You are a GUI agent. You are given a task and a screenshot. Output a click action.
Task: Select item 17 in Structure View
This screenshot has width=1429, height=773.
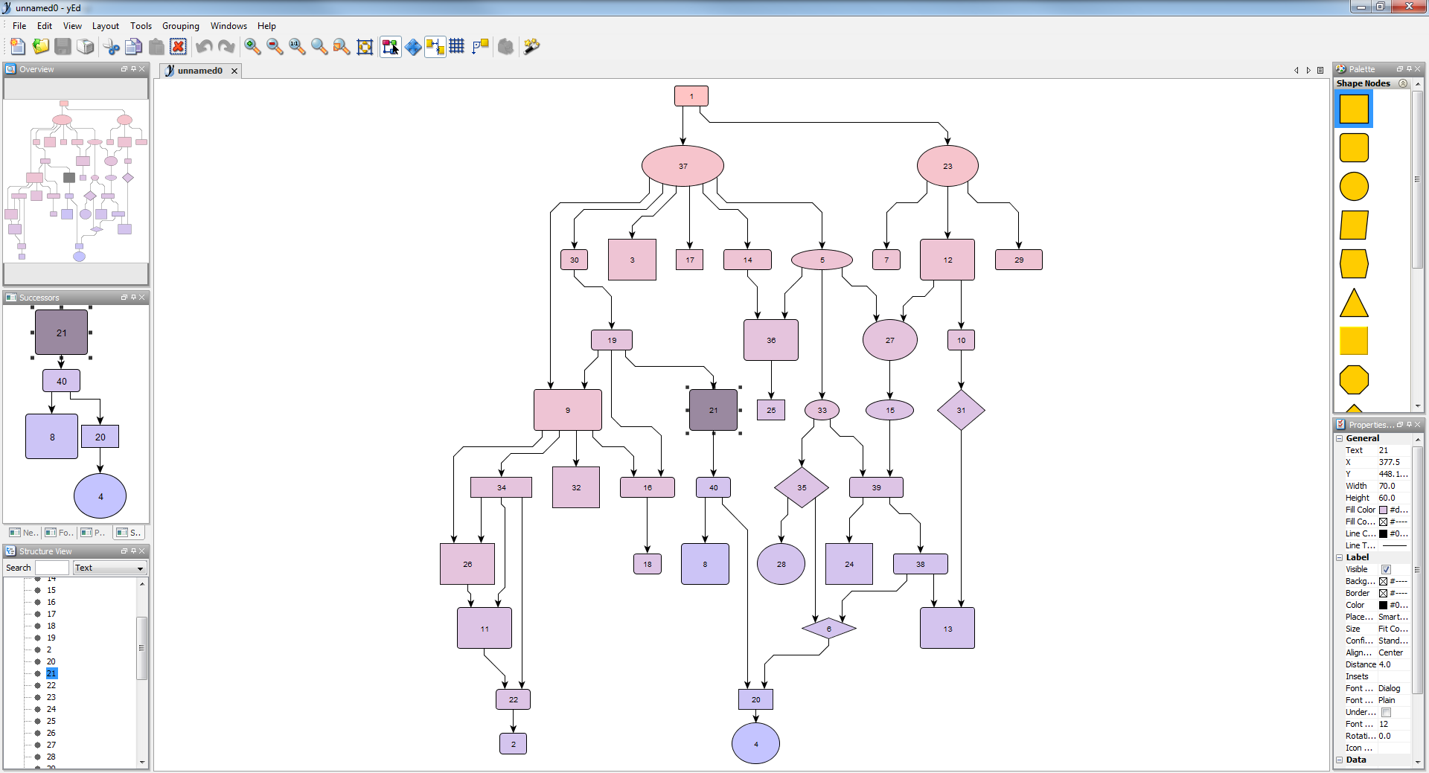click(51, 614)
